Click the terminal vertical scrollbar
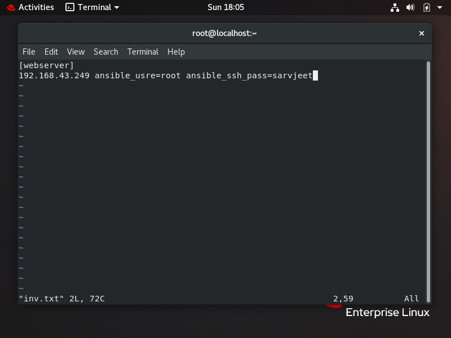 pyautogui.click(x=428, y=181)
